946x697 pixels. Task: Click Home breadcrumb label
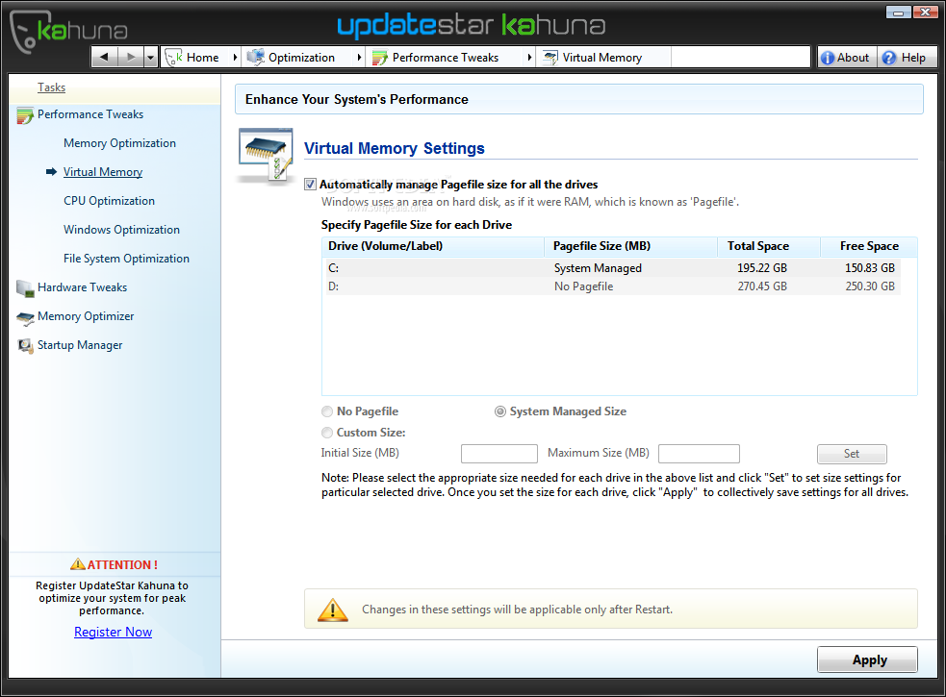click(203, 58)
